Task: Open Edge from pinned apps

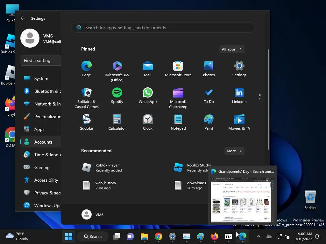Action: (x=87, y=69)
